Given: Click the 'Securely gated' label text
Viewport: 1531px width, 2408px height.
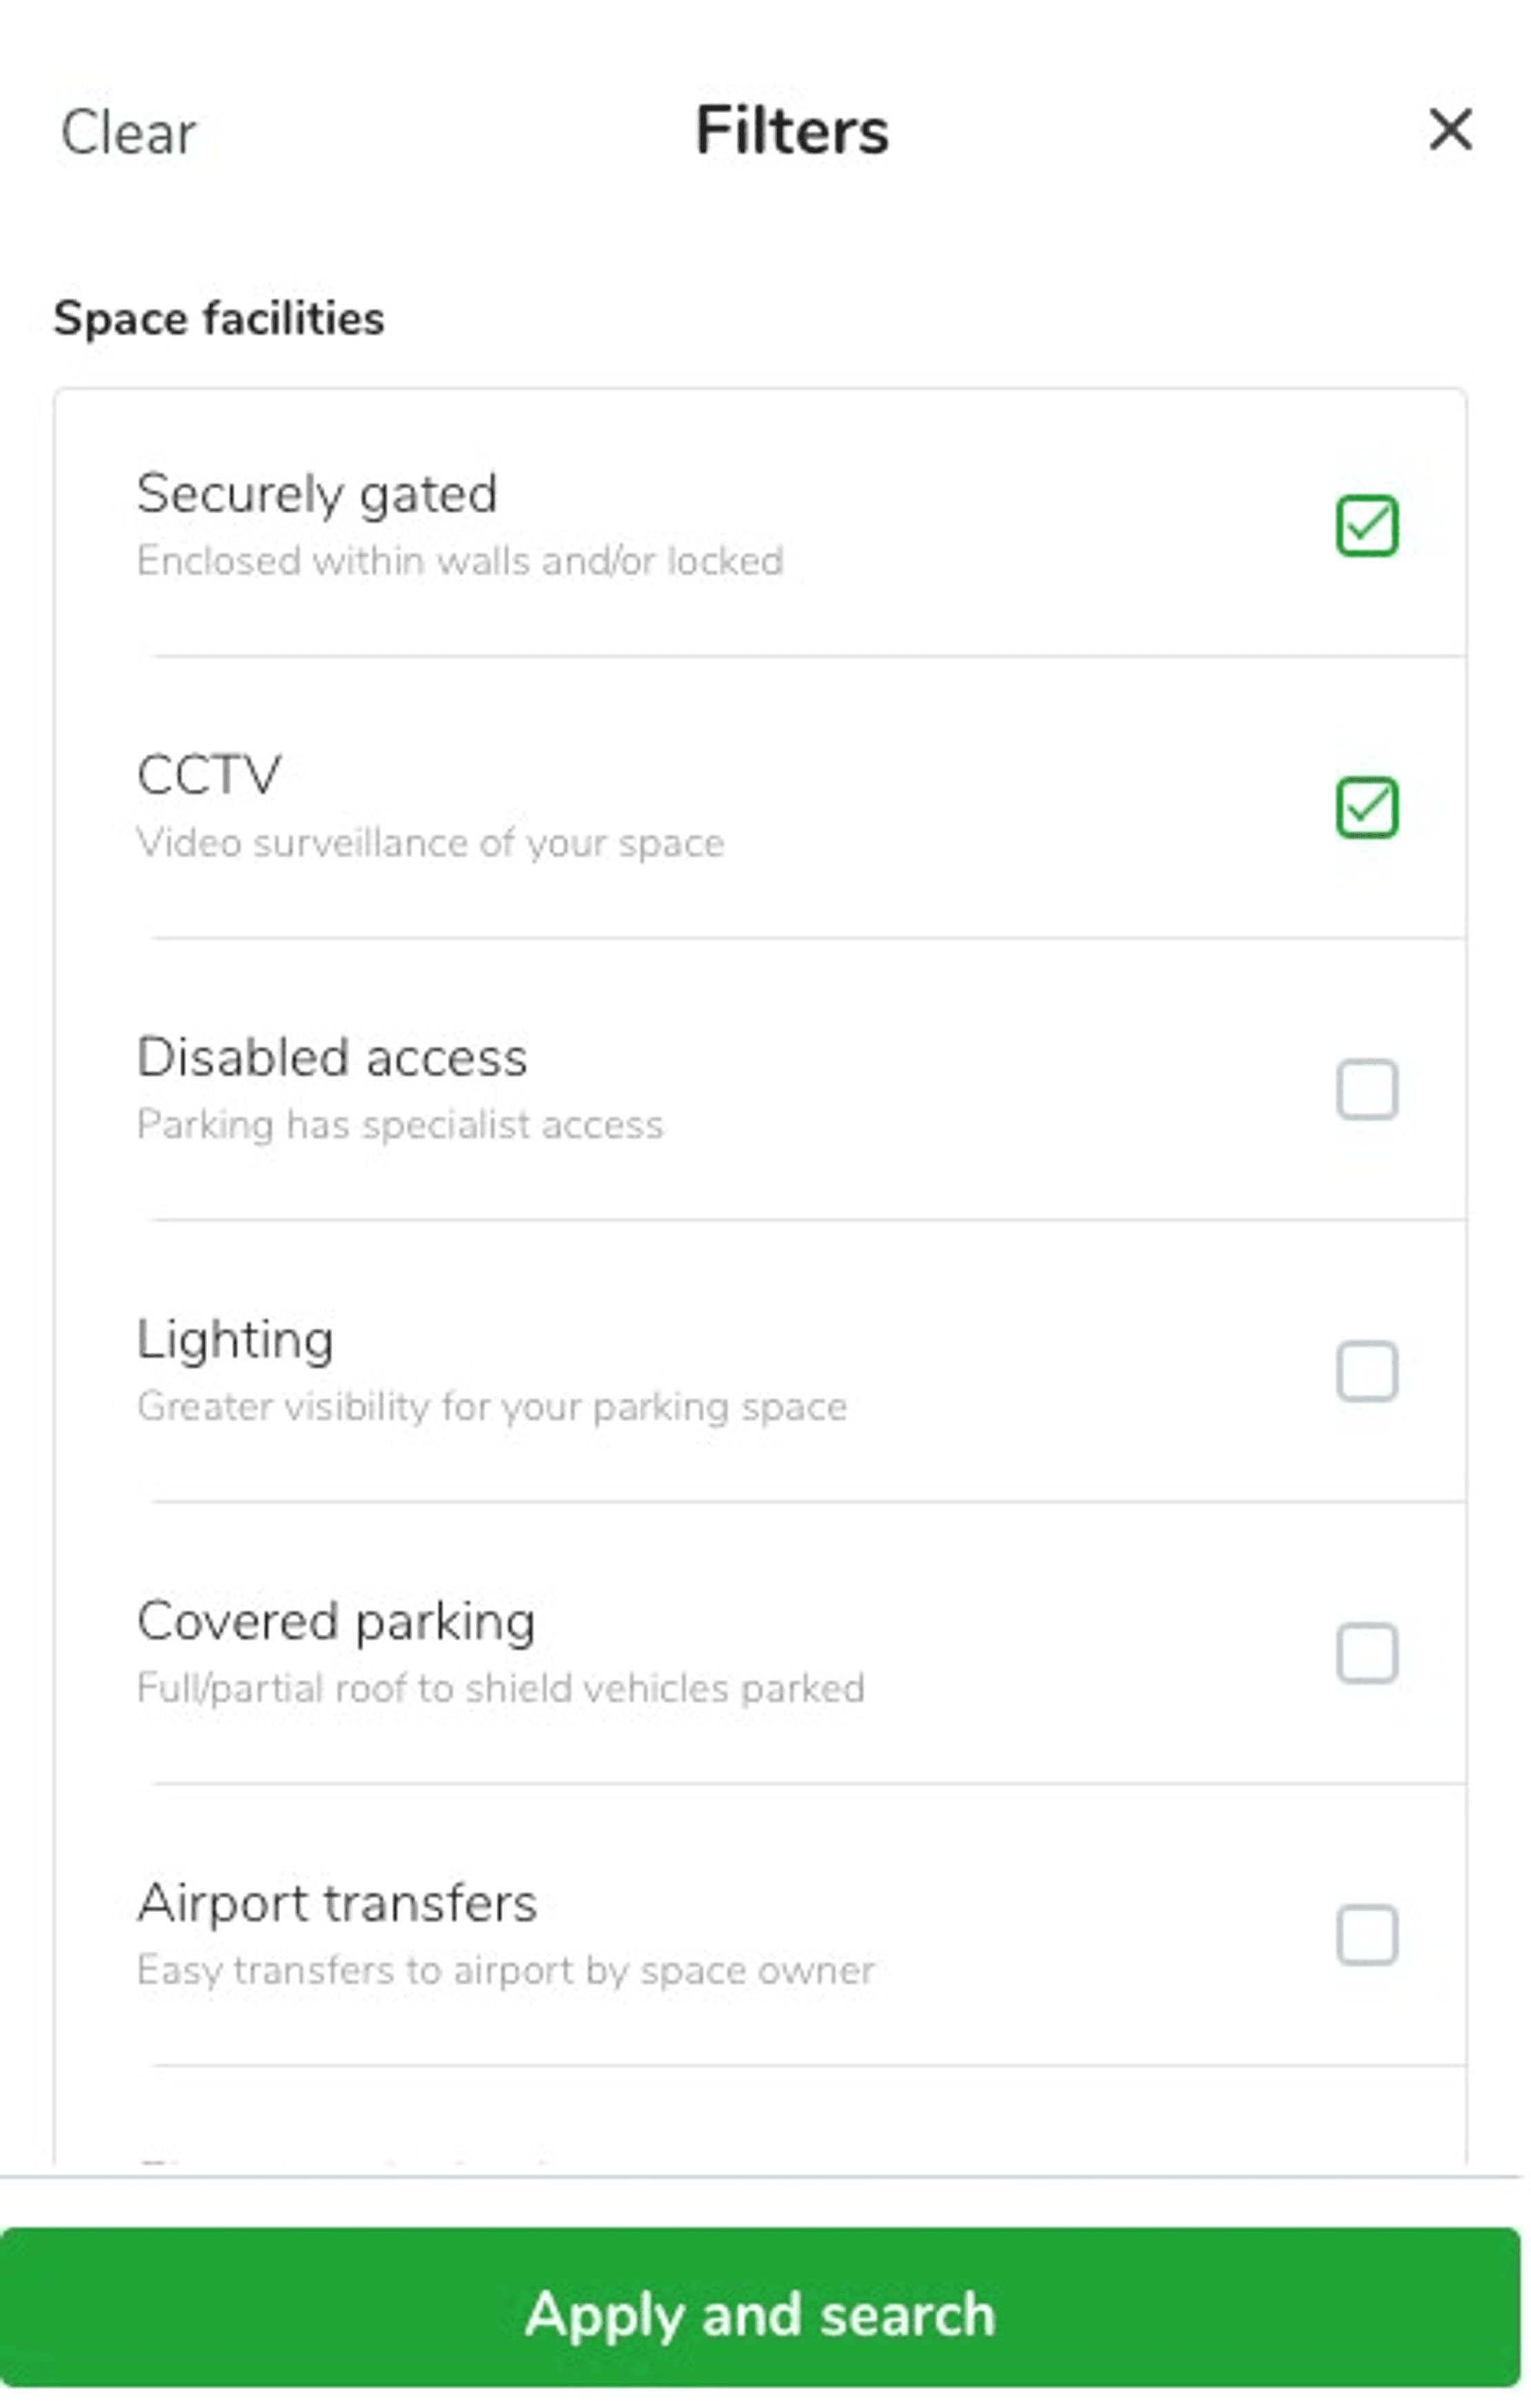Looking at the screenshot, I should pyautogui.click(x=317, y=493).
